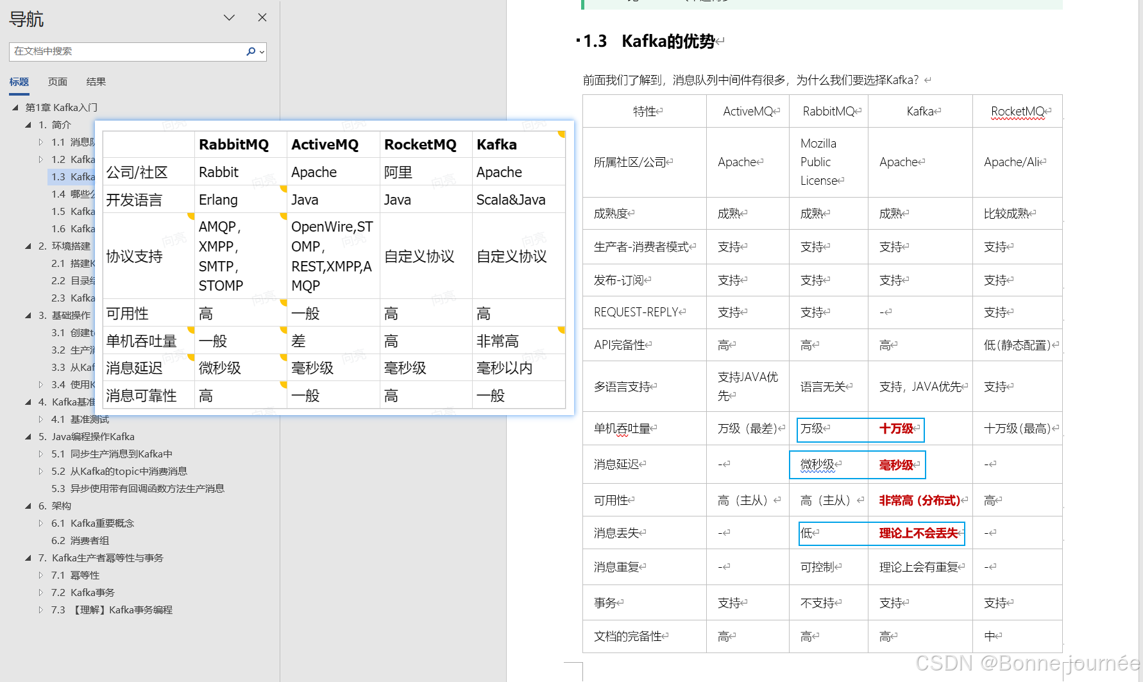The width and height of the screenshot is (1143, 682).
Task: Expand the 4.1 基准测试 heading
Action: pos(41,419)
